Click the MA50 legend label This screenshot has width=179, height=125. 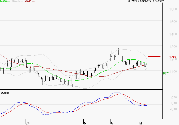(28, 1)
